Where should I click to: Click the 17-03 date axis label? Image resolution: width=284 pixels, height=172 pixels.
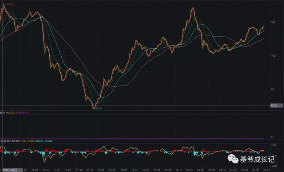pos(56,170)
